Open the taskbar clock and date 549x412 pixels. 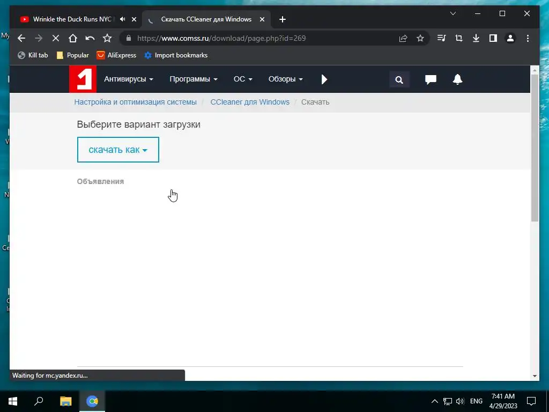tap(503, 401)
